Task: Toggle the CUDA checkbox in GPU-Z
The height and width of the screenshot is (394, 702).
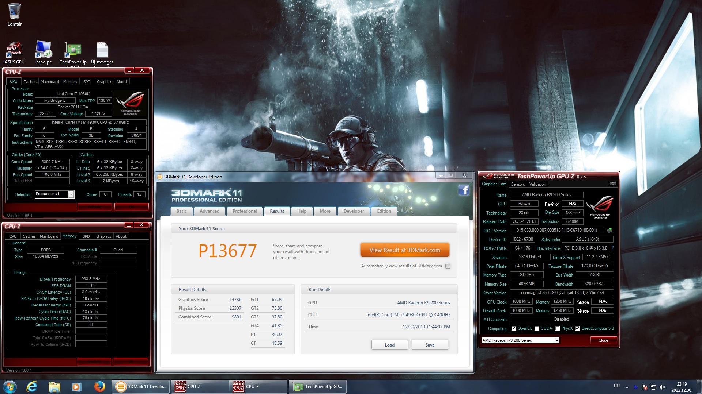Action: [x=537, y=328]
